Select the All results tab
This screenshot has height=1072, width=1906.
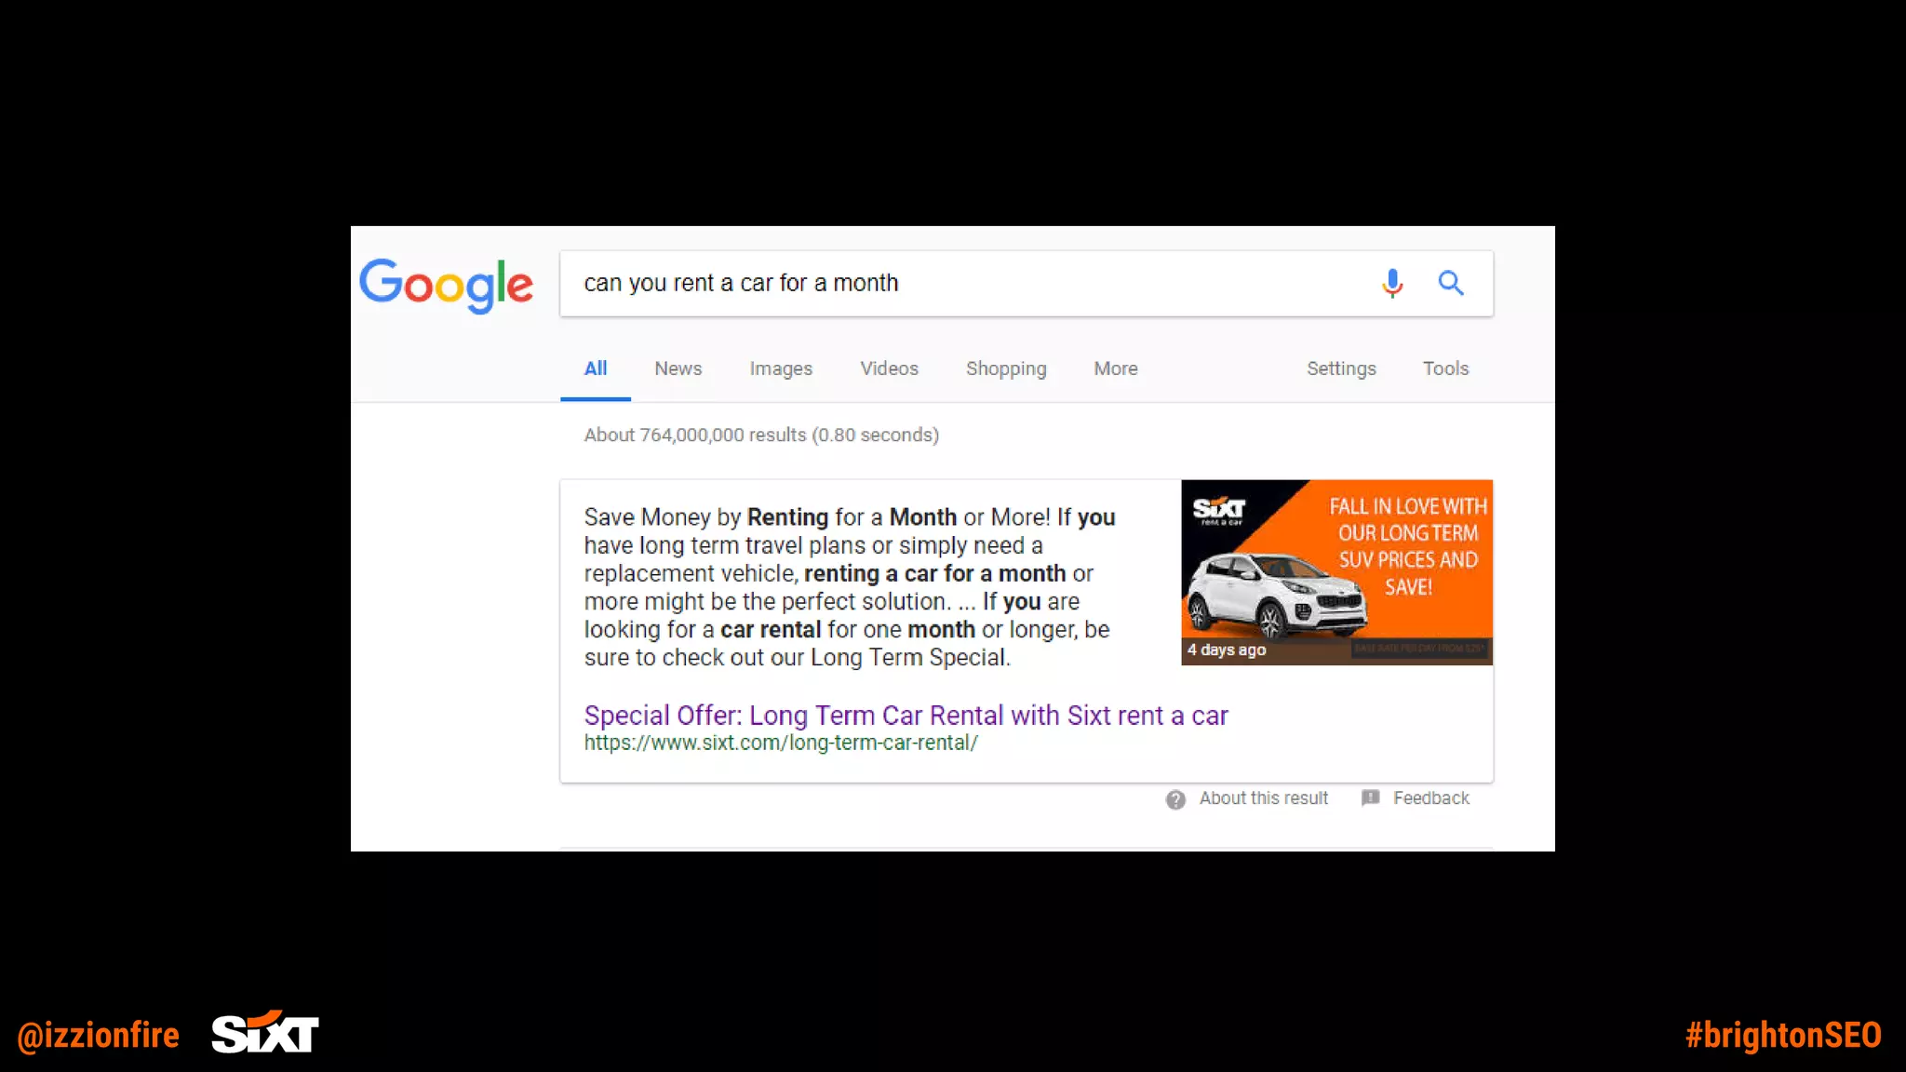[596, 368]
